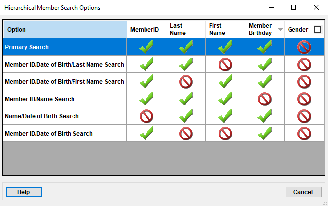This screenshot has height=206, width=328.
Task: Click MemberID prohibited icon in Name/Date of Birth Search row
Action: click(146, 116)
